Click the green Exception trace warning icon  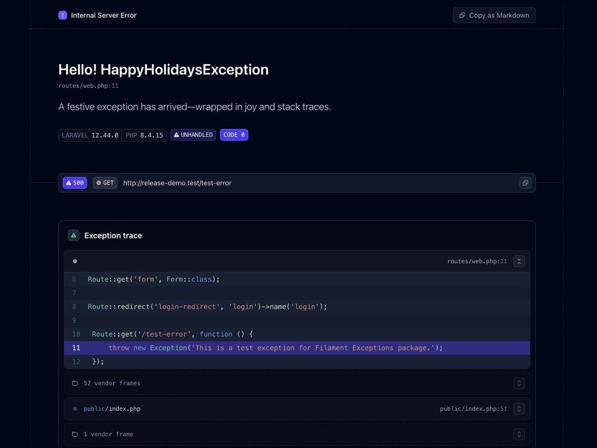pyautogui.click(x=74, y=235)
